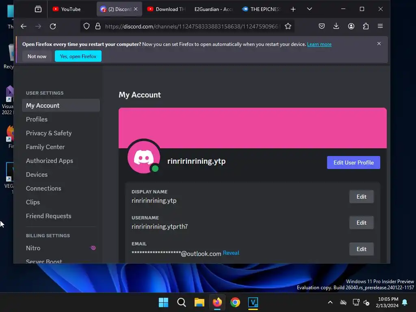
Task: Reveal the hidden email address
Action: (x=231, y=253)
